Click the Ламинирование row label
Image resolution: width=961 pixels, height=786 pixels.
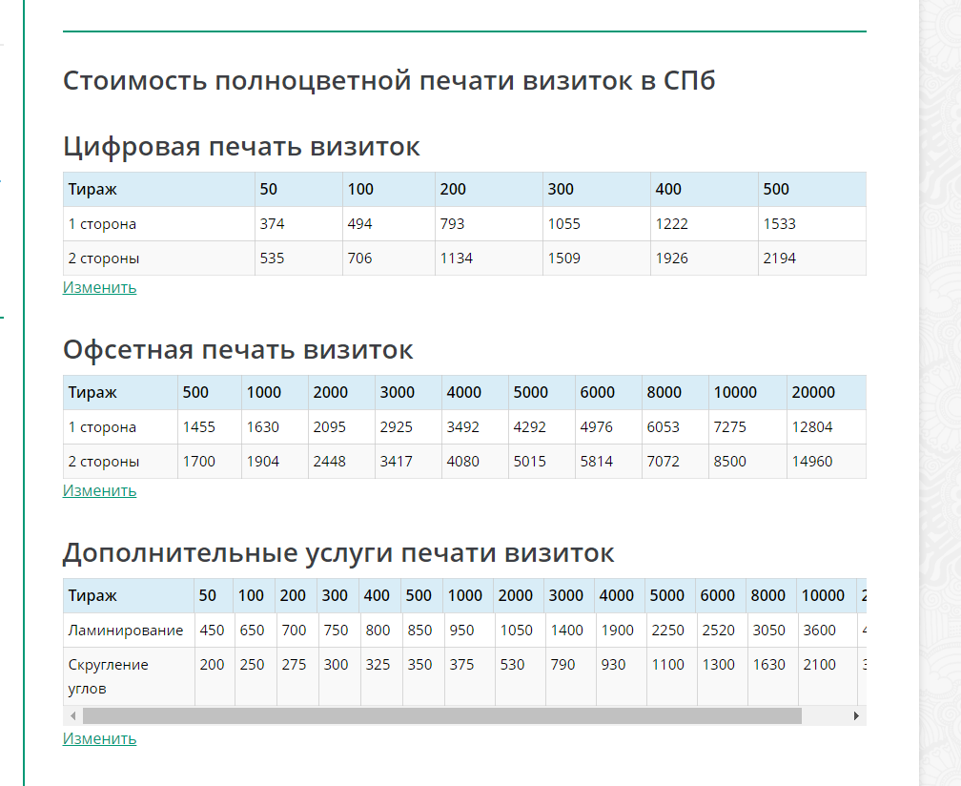pyautogui.click(x=126, y=631)
